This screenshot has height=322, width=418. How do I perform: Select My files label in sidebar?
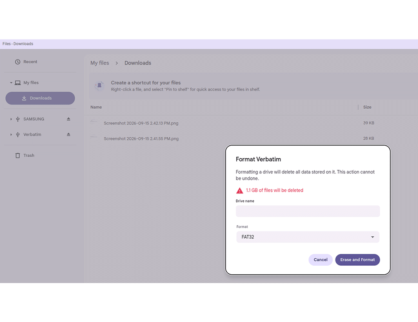click(x=31, y=82)
